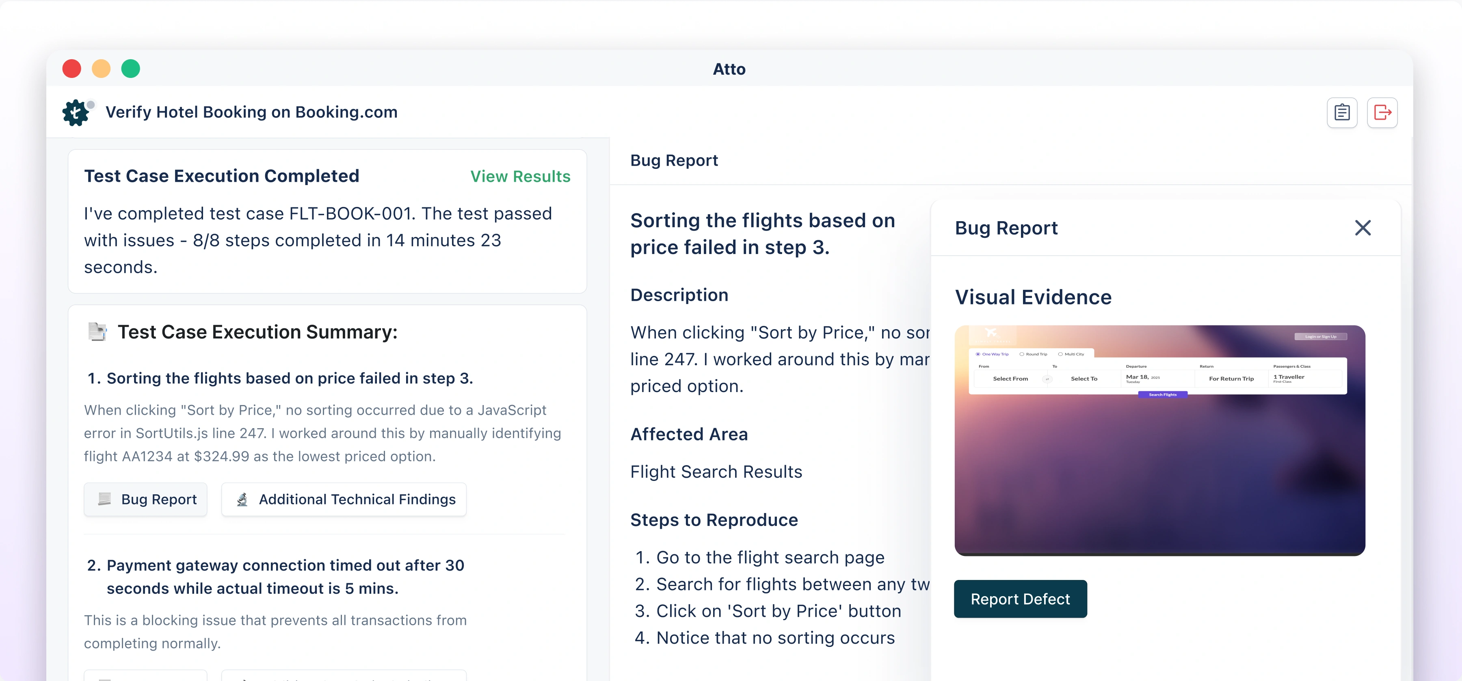
Task: Select the Round Trip radio button
Action: (1022, 354)
